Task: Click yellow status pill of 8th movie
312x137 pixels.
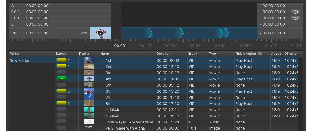Action: (62, 103)
